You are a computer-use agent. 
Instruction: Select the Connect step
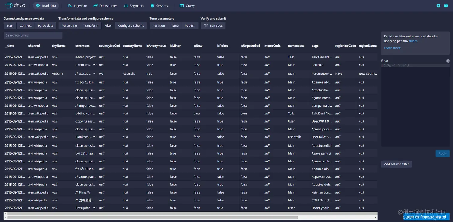point(26,26)
